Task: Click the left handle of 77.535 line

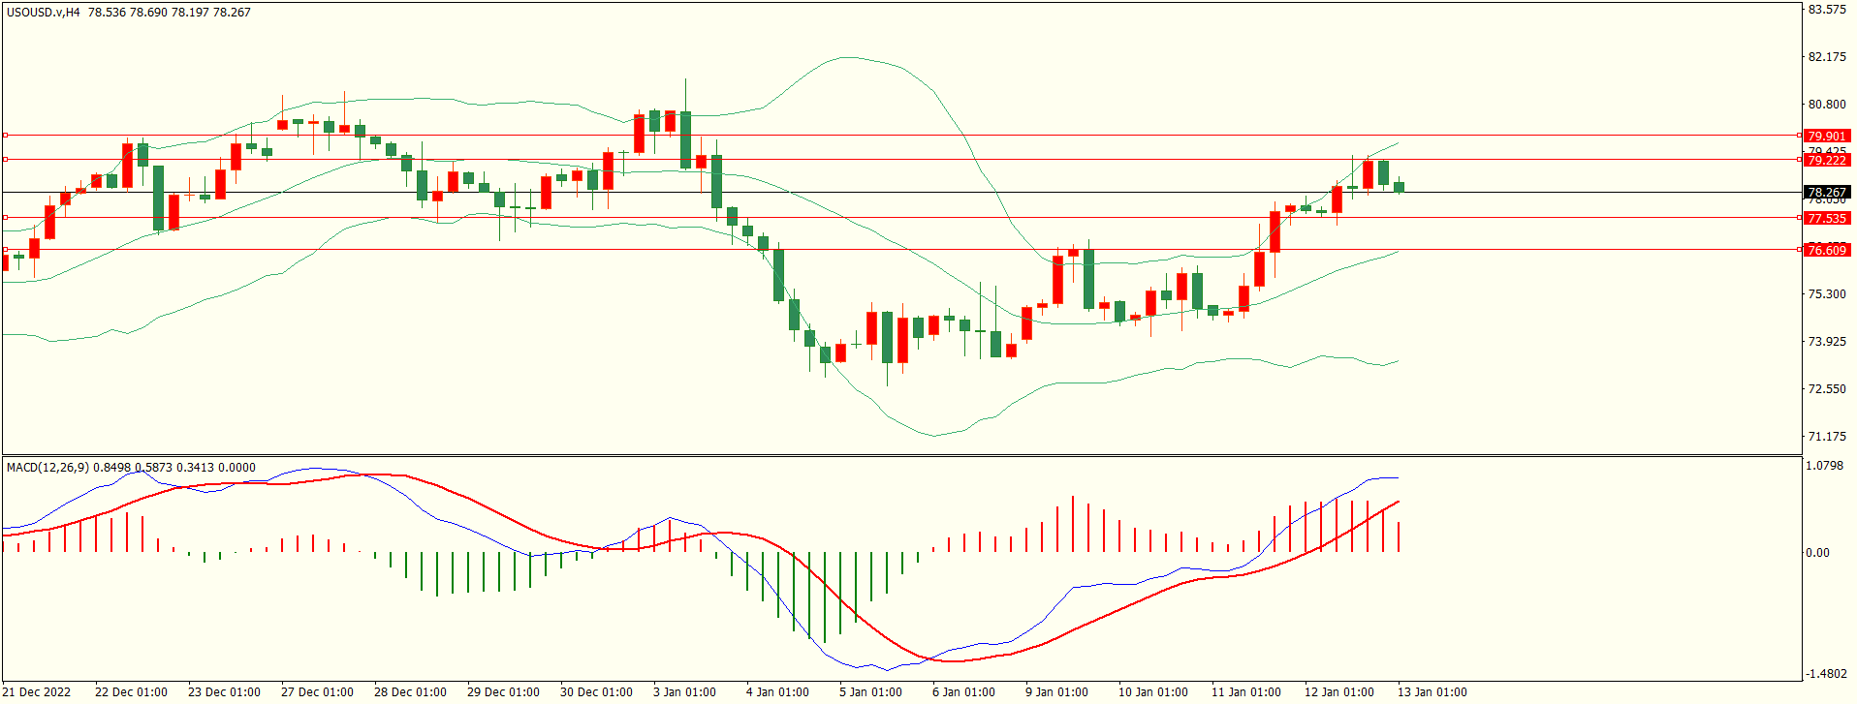Action: point(6,218)
